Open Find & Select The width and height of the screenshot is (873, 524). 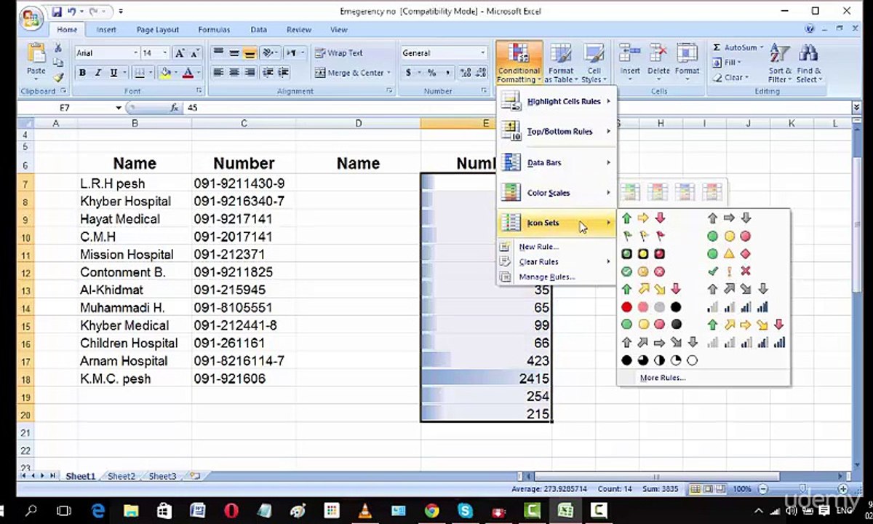tap(808, 63)
